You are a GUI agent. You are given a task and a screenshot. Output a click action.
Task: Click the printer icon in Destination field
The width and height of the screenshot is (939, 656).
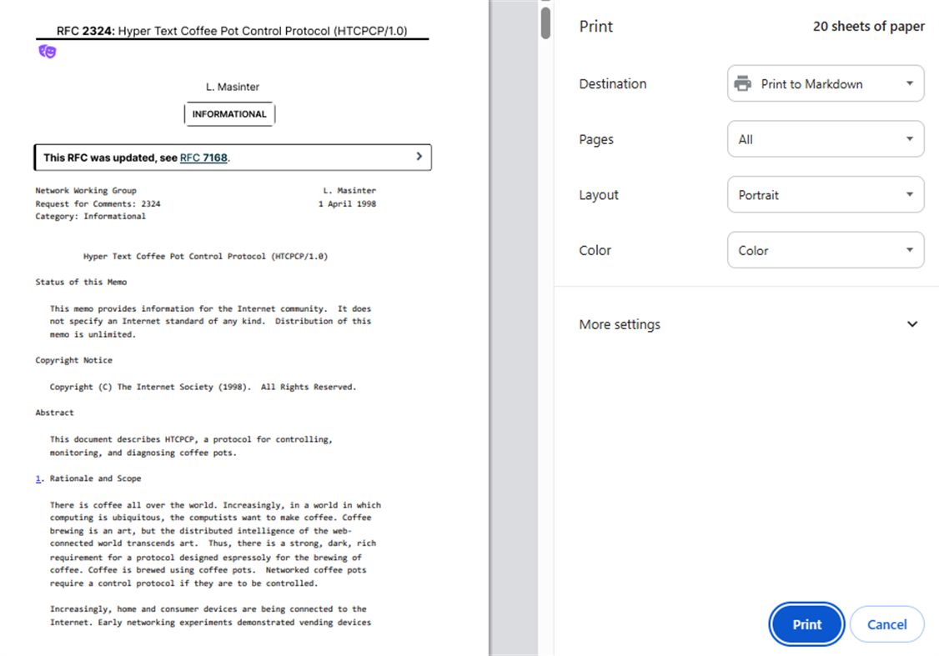(x=742, y=84)
